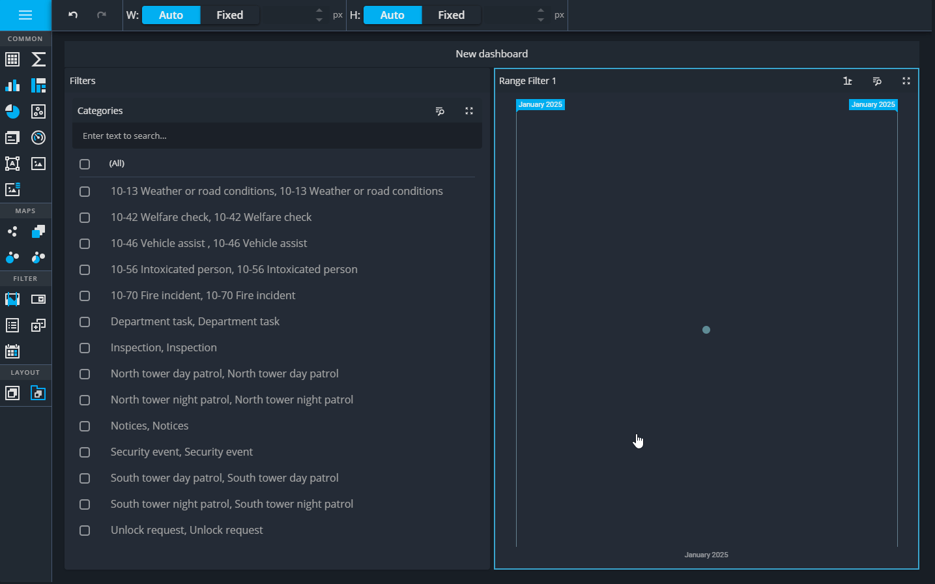Maximize the Categories filter item
935x584 pixels.
click(469, 111)
